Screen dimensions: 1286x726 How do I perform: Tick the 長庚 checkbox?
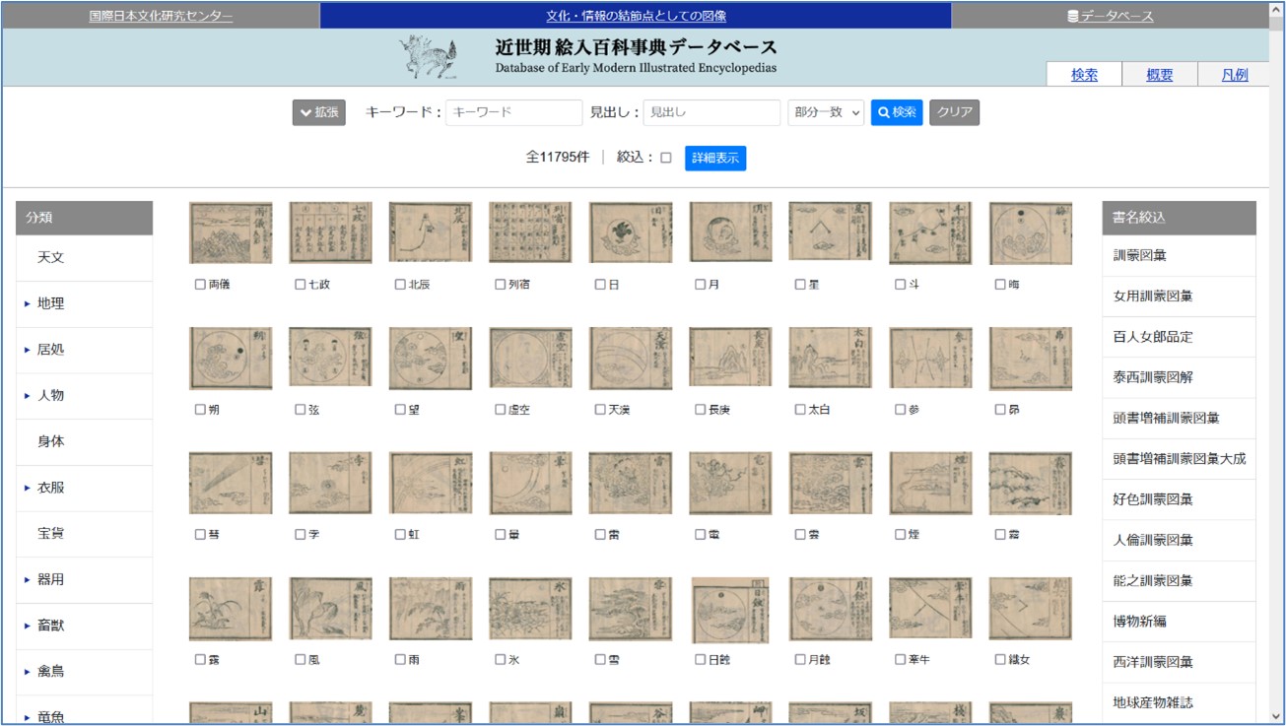pos(701,410)
